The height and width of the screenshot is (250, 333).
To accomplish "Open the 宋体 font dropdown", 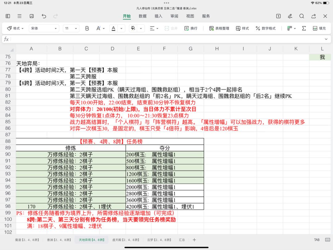I will (44, 28).
